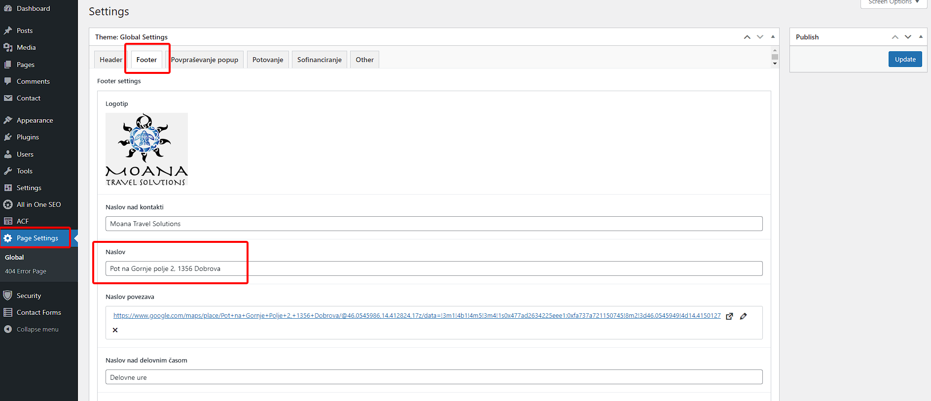Click the Naslov nad delovnim časom field
The image size is (931, 401).
coord(434,377)
